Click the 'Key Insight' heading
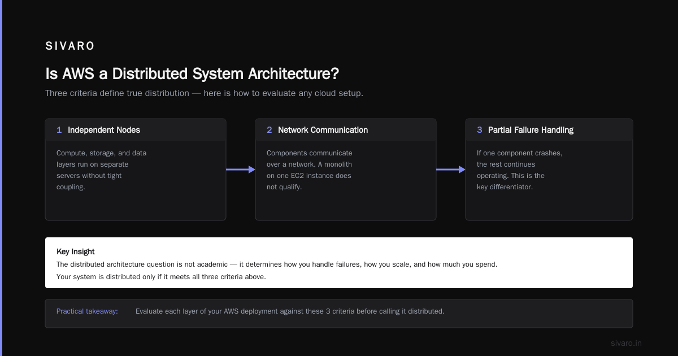The width and height of the screenshot is (678, 356). click(76, 251)
